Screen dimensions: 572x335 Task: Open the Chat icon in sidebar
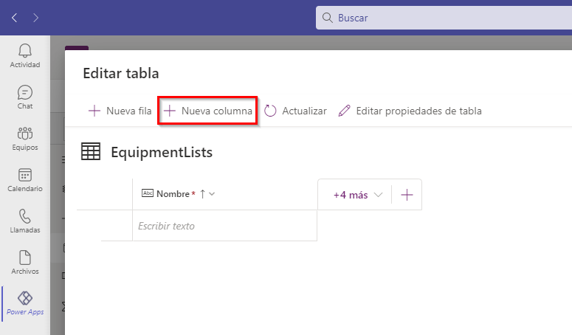(25, 92)
